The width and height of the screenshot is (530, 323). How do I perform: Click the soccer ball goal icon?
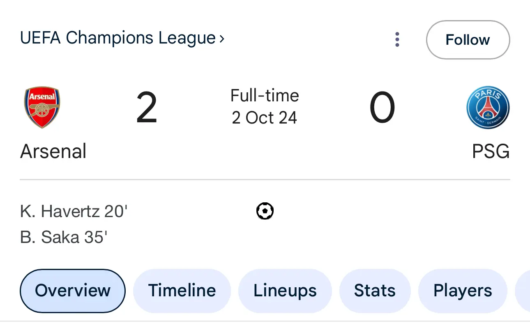(265, 211)
